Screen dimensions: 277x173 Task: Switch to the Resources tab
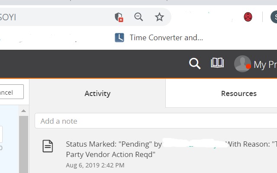[238, 93]
